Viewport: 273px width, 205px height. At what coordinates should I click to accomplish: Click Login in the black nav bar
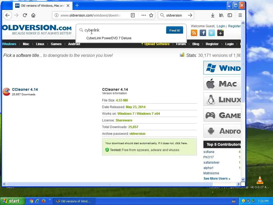[x=229, y=44]
